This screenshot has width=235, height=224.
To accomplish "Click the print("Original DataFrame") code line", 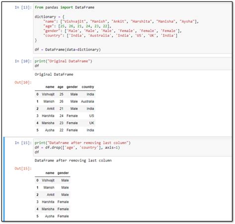I will [x=63, y=61].
